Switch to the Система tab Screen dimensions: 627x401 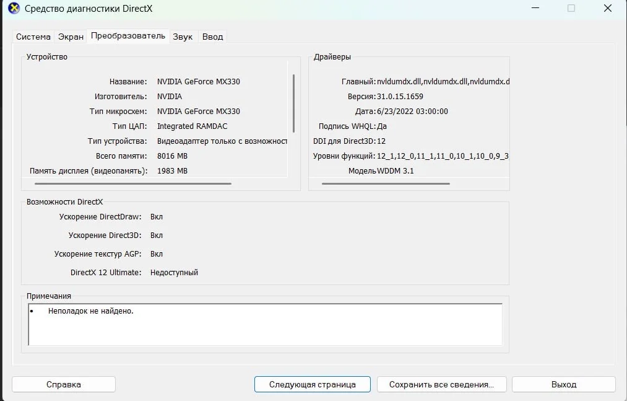tap(33, 37)
